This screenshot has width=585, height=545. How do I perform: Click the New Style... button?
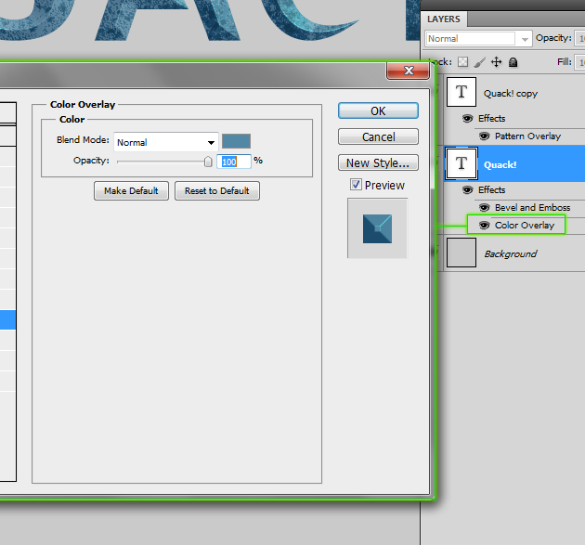(x=378, y=163)
